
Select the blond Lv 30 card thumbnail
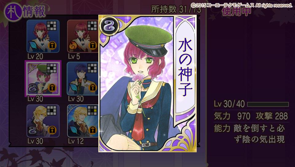pos(43,121)
